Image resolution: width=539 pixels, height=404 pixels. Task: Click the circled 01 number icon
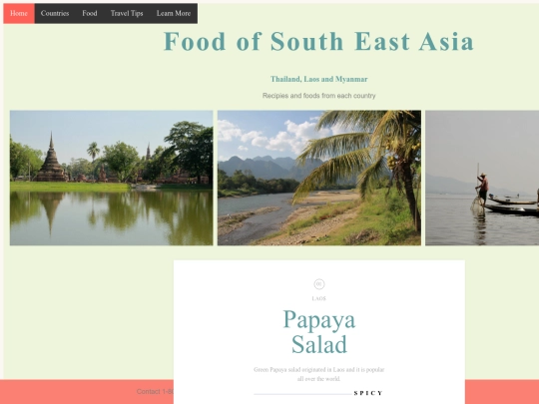[x=319, y=284]
